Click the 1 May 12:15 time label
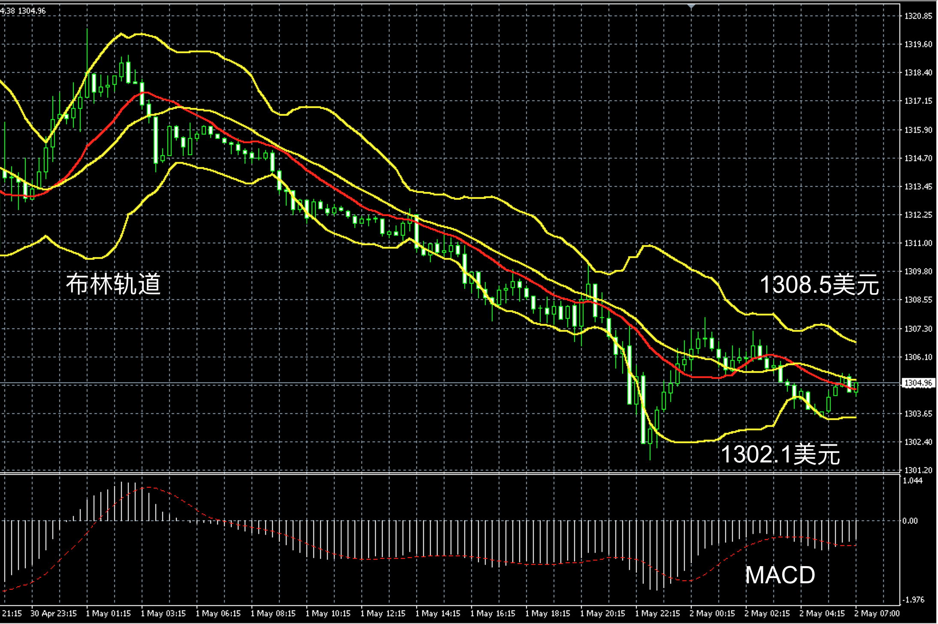Viewport: 938px width, 624px height. pyautogui.click(x=383, y=614)
